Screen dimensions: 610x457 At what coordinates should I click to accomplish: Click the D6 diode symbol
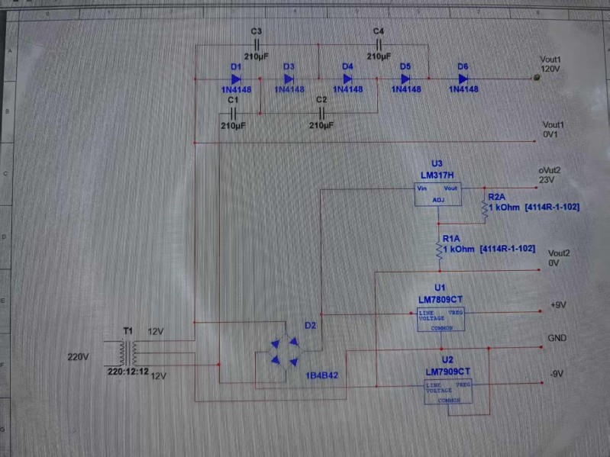(463, 78)
